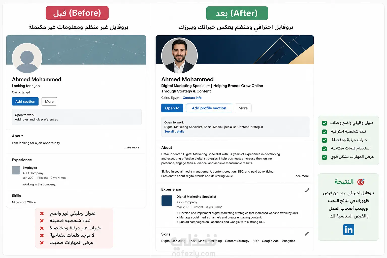Select the red قبل (Before) label tab
The image size is (387, 258).
tap(77, 13)
